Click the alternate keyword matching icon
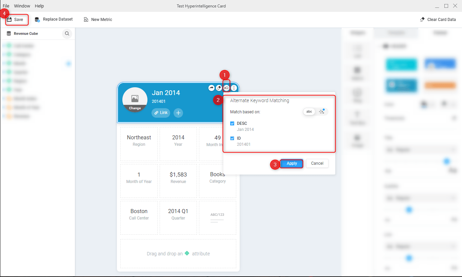The width and height of the screenshot is (462, 277). point(226,88)
